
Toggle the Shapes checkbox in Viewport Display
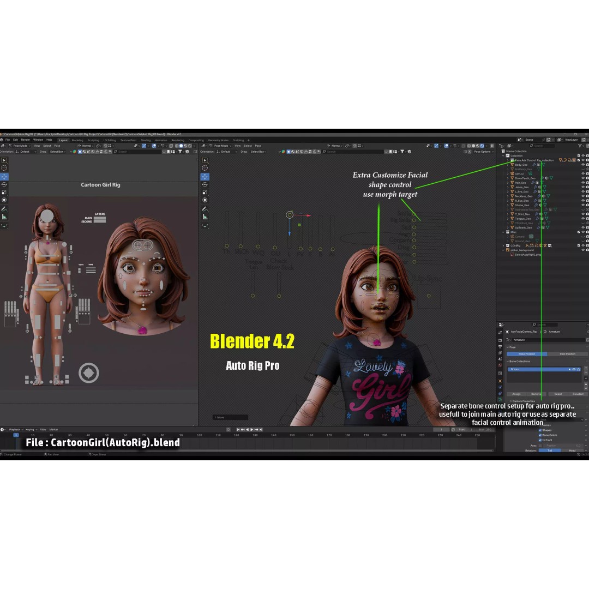(x=540, y=430)
